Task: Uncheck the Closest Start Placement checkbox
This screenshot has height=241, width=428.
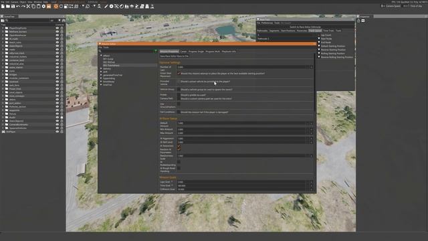Action: point(179,73)
